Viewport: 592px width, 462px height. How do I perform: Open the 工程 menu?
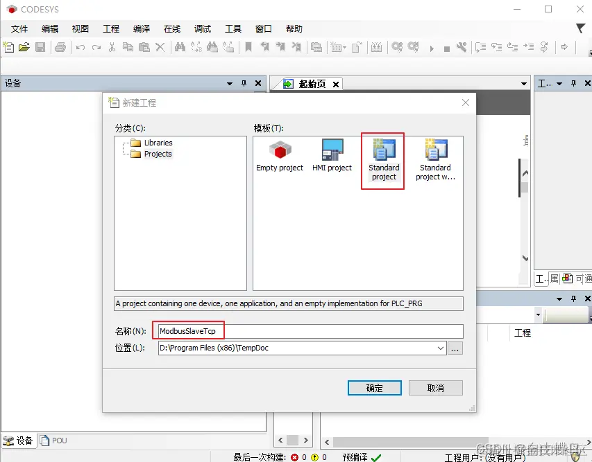[111, 28]
